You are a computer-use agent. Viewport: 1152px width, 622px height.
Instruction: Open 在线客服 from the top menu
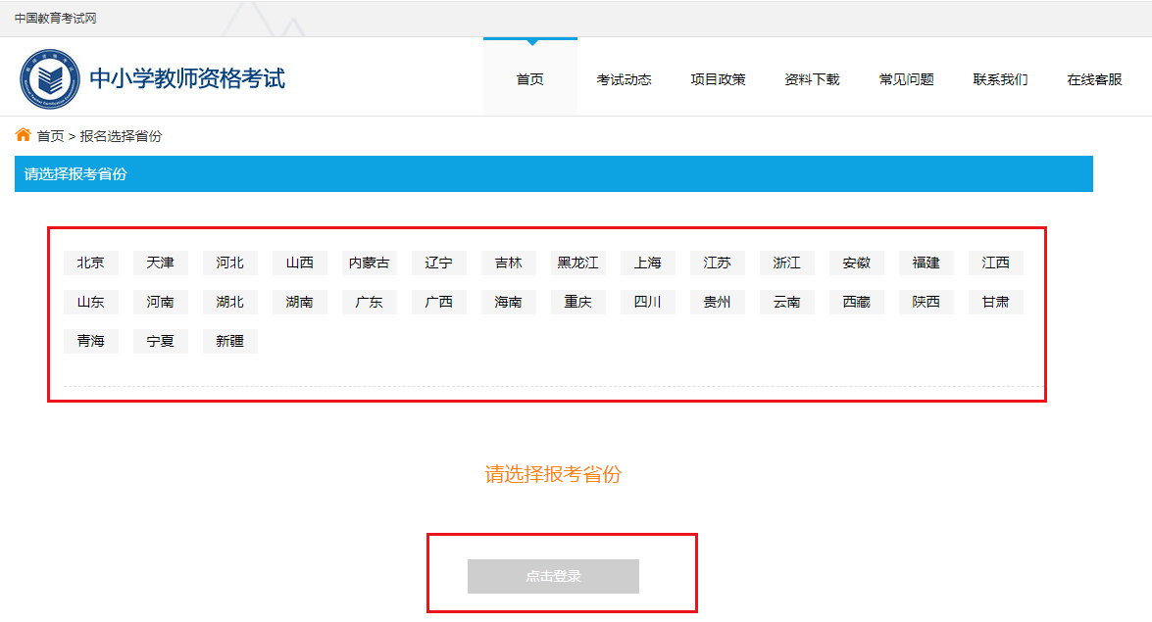[x=1094, y=79]
